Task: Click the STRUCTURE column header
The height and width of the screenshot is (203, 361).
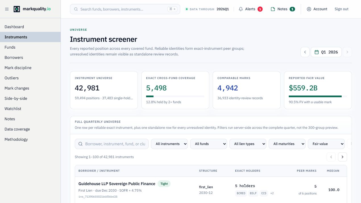Action: [208, 171]
